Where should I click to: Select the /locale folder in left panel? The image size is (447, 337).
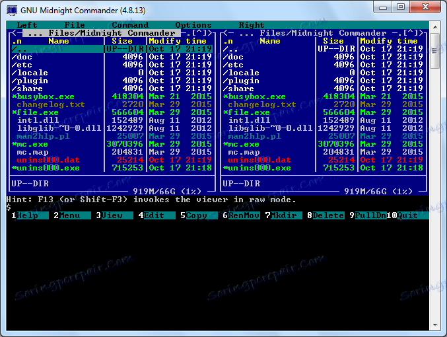[112, 73]
